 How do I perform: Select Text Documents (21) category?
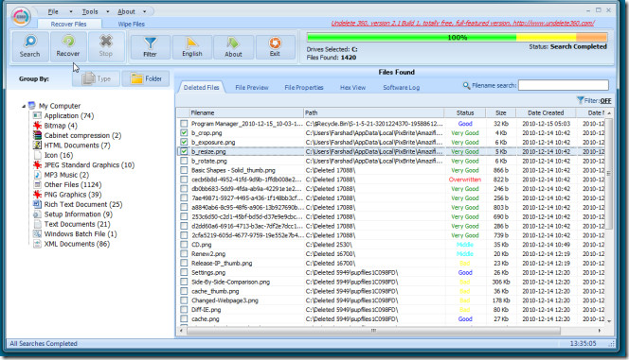coord(77,224)
